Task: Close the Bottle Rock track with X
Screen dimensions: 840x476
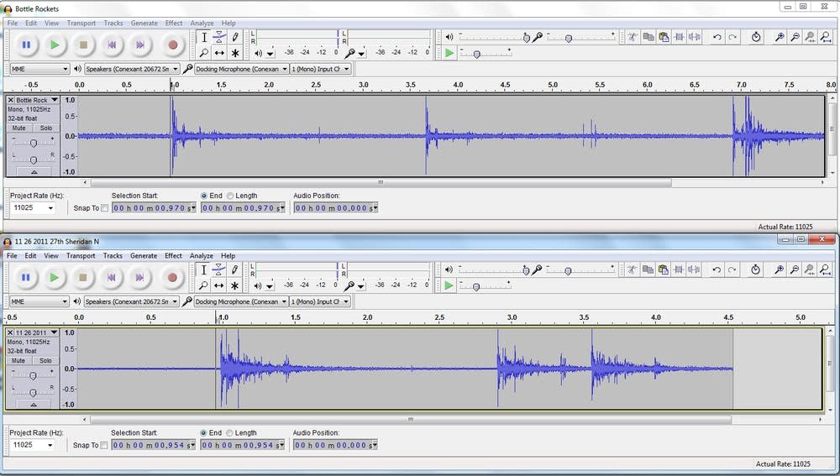Action: 11,100
